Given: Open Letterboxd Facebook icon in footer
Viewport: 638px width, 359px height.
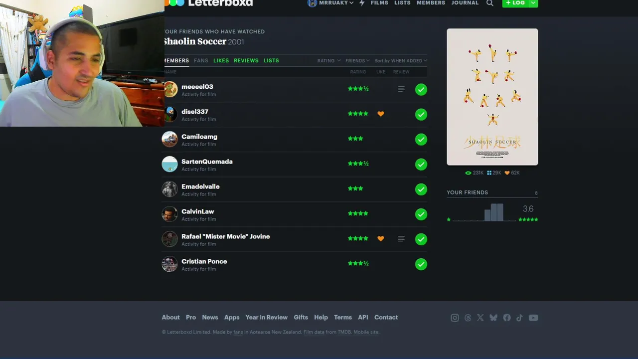Looking at the screenshot, I should (x=507, y=318).
